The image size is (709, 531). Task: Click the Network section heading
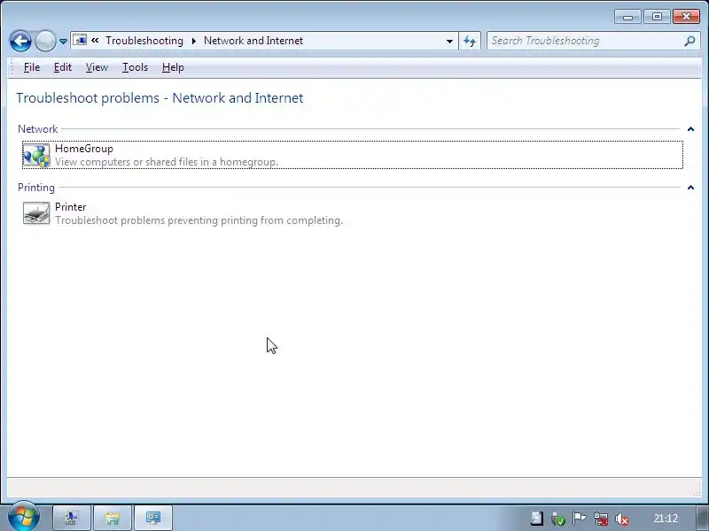37,129
